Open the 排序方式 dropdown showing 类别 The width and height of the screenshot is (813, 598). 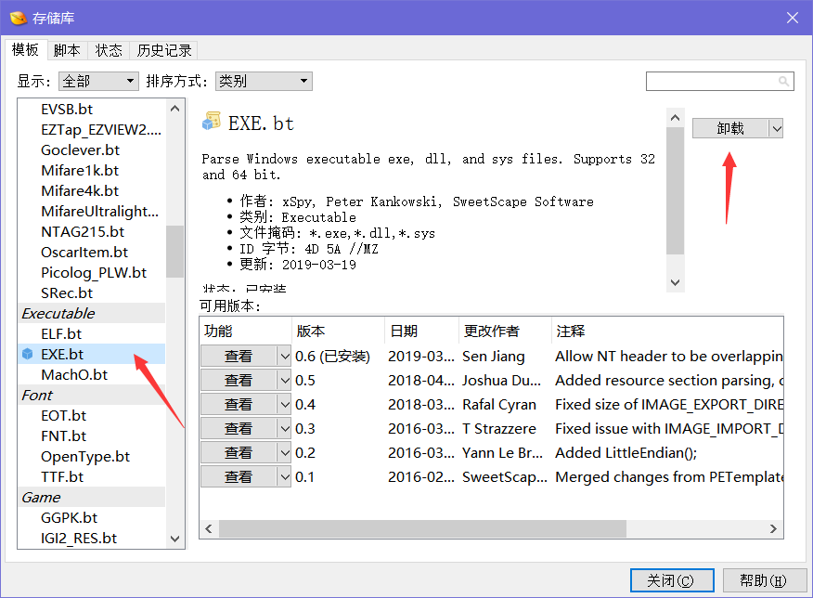pyautogui.click(x=302, y=81)
